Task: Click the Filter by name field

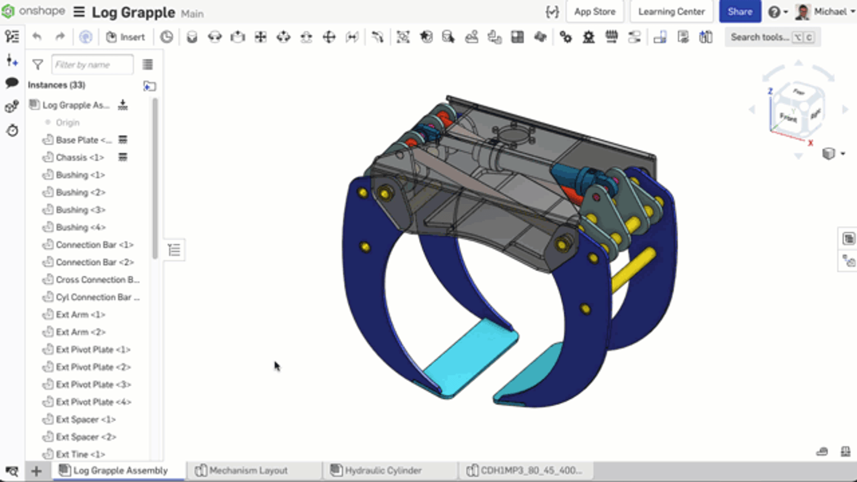Action: point(92,65)
